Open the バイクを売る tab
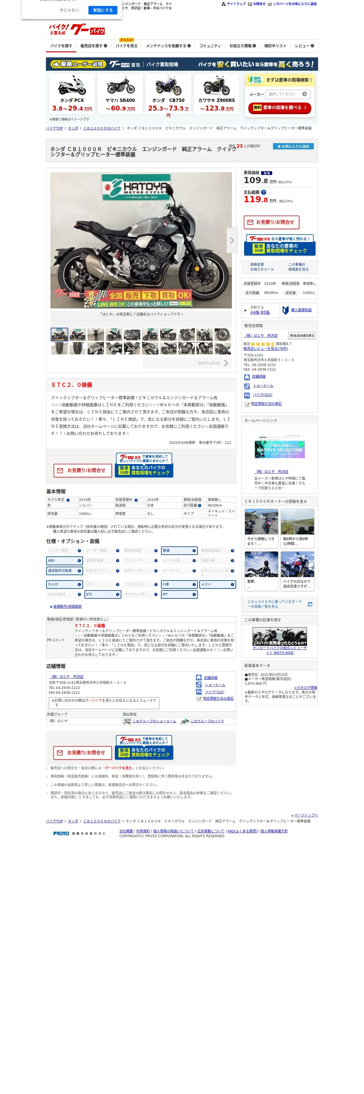Image resolution: width=364 pixels, height=1094 pixels. [x=126, y=46]
